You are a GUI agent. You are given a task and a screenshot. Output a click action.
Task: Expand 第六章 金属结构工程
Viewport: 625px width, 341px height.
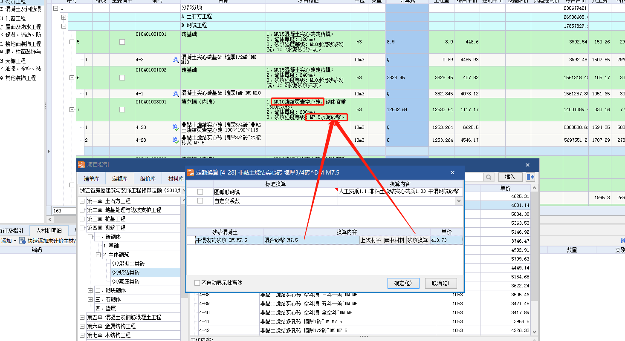[82, 326]
